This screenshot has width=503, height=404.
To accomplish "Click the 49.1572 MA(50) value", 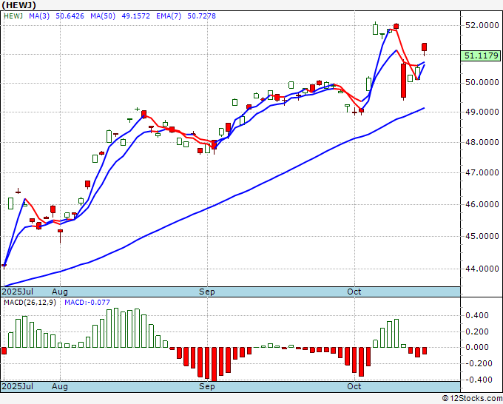I will (x=135, y=16).
